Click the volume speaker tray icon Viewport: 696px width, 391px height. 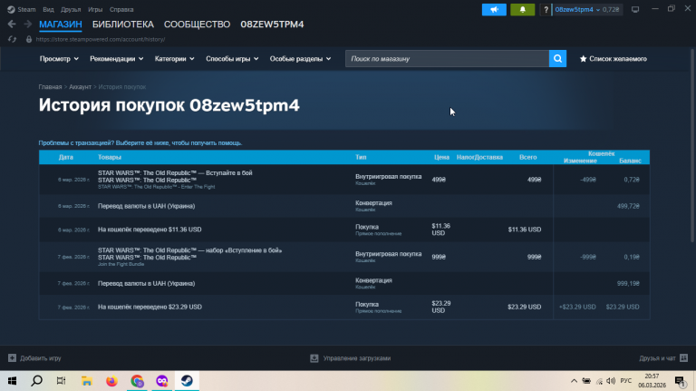(611, 381)
